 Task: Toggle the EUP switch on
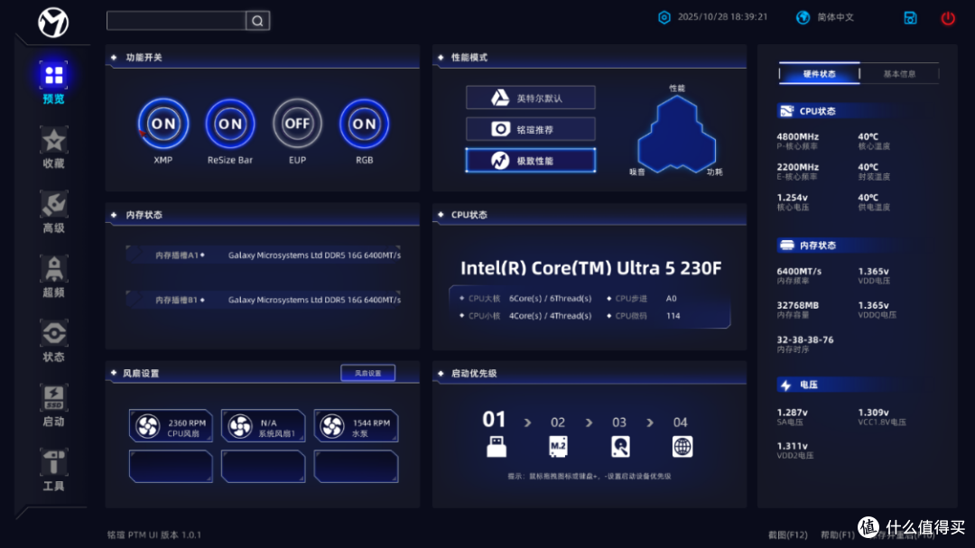pos(297,124)
